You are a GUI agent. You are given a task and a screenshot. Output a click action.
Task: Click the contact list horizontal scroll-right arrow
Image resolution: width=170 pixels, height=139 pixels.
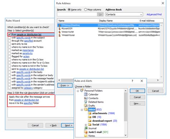click(158, 80)
